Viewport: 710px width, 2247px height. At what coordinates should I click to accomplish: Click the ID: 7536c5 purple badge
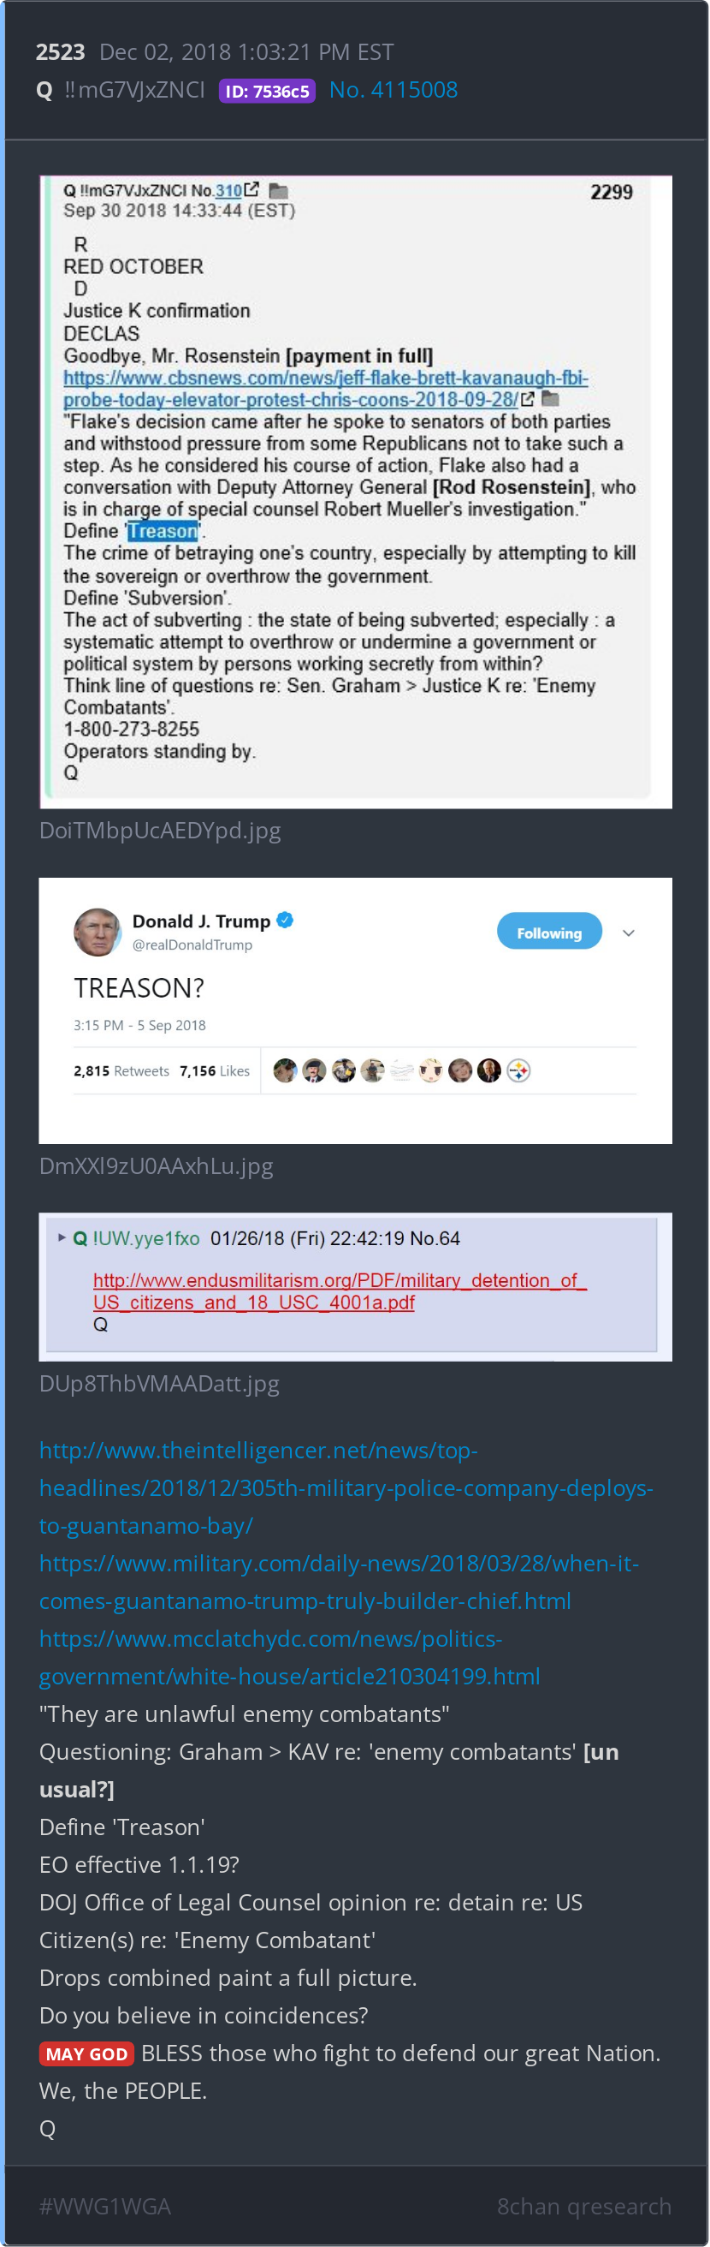coord(268,91)
